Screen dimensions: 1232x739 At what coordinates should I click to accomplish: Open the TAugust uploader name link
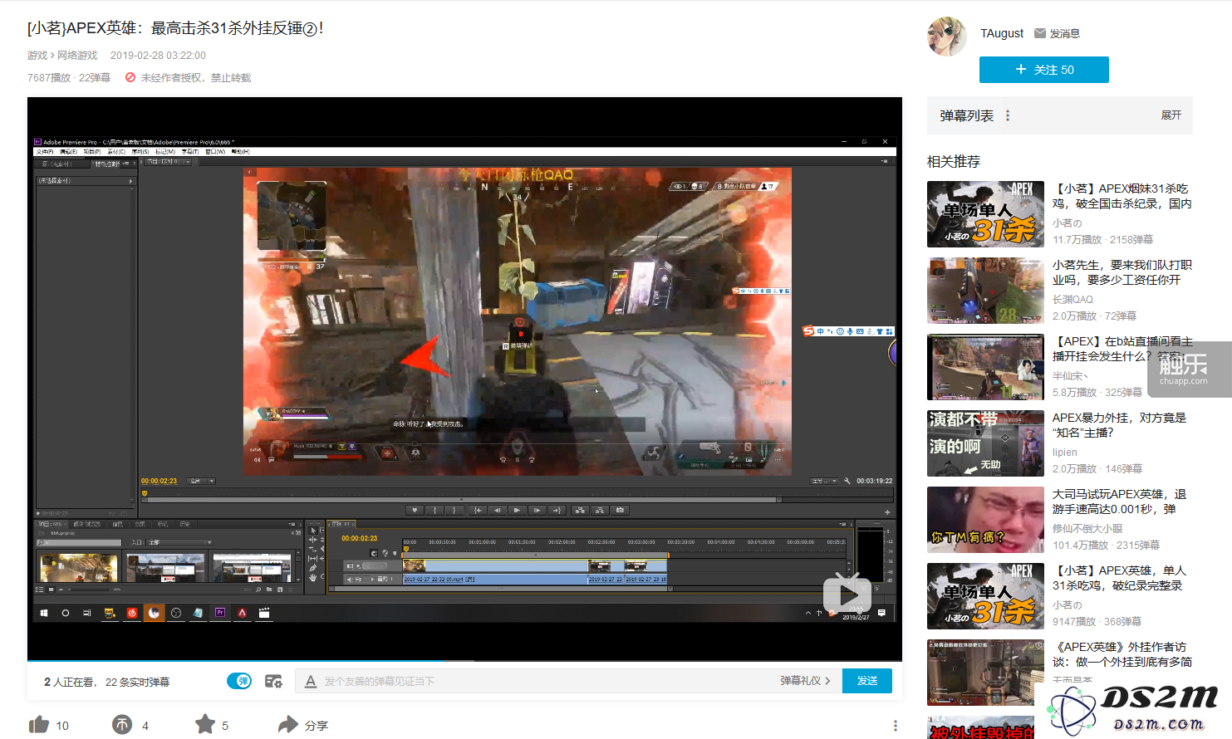click(1002, 33)
